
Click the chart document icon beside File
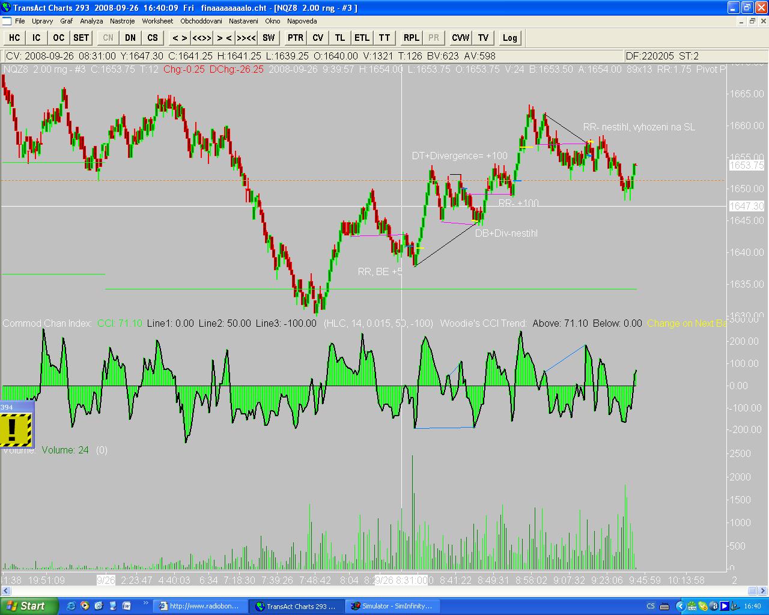click(x=7, y=21)
